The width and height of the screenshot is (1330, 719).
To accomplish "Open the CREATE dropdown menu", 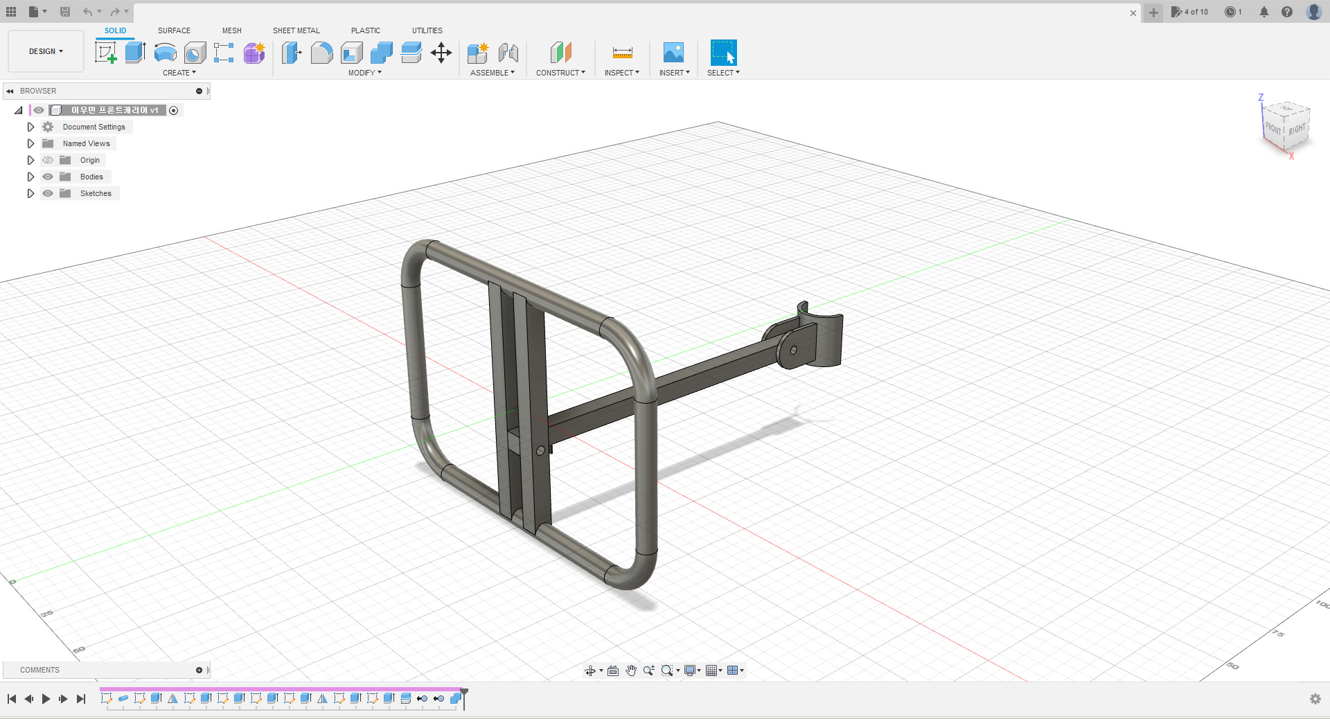I will (179, 73).
